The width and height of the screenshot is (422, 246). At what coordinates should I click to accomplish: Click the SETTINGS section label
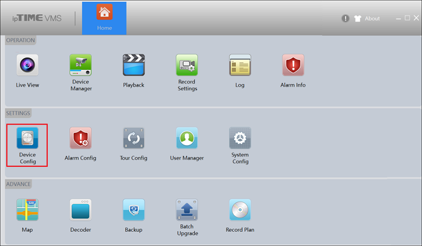pos(18,113)
